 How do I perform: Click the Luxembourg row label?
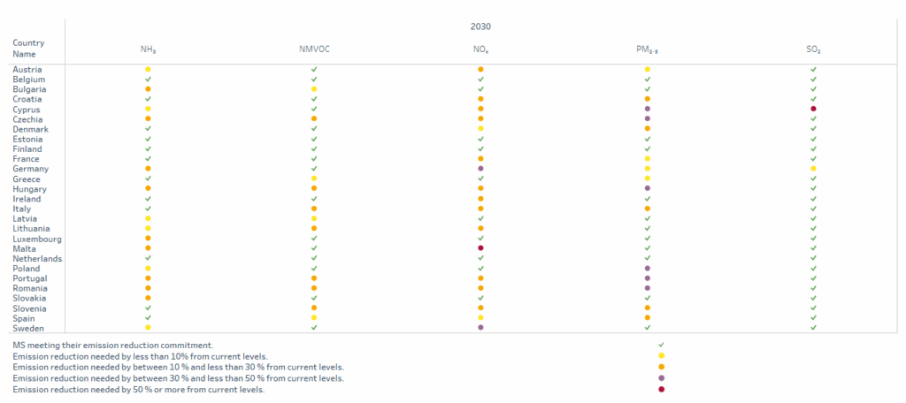pyautogui.click(x=37, y=239)
